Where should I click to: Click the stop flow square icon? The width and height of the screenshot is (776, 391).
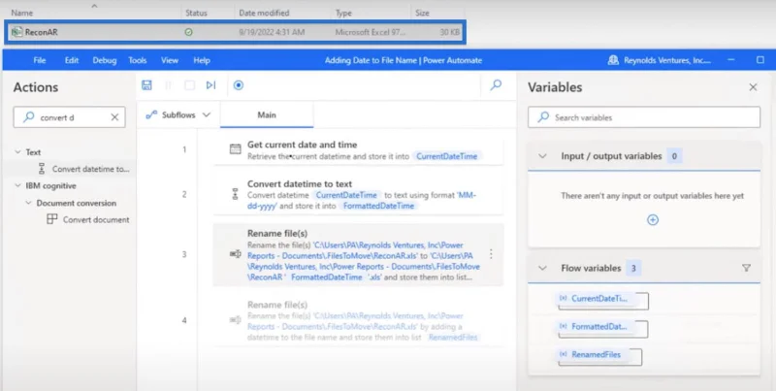[189, 85]
